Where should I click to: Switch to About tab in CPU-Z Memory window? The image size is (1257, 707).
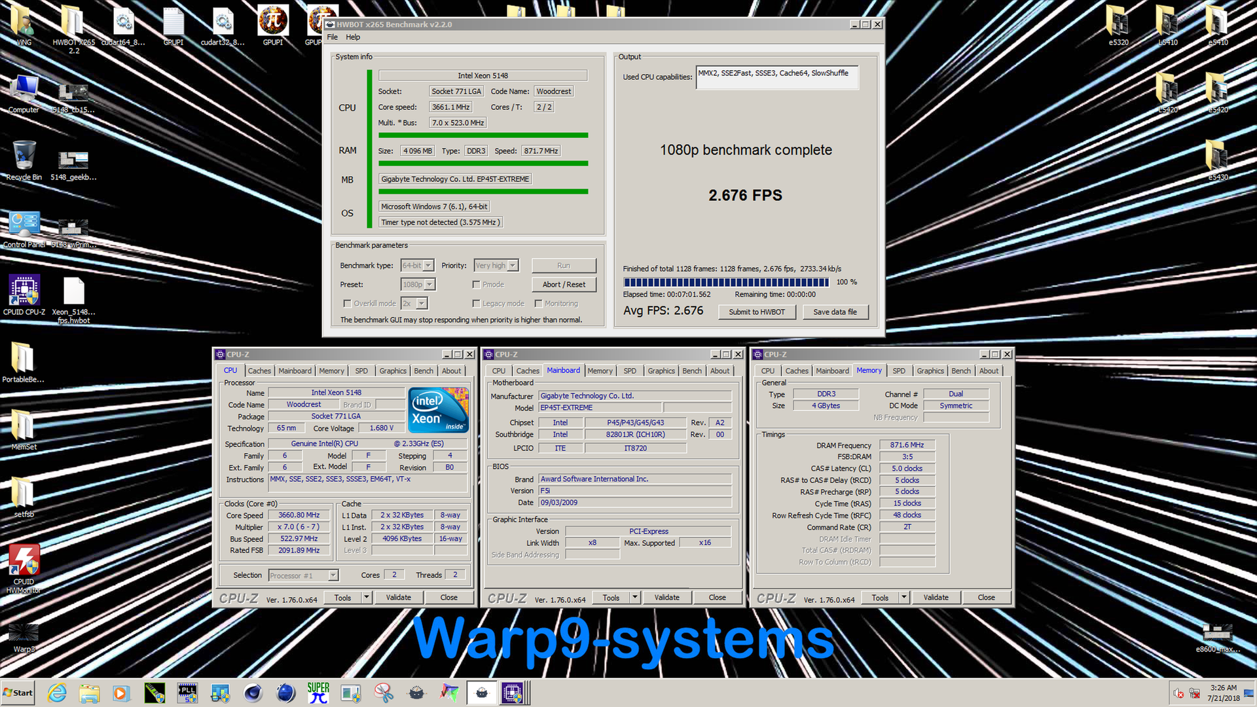click(989, 371)
